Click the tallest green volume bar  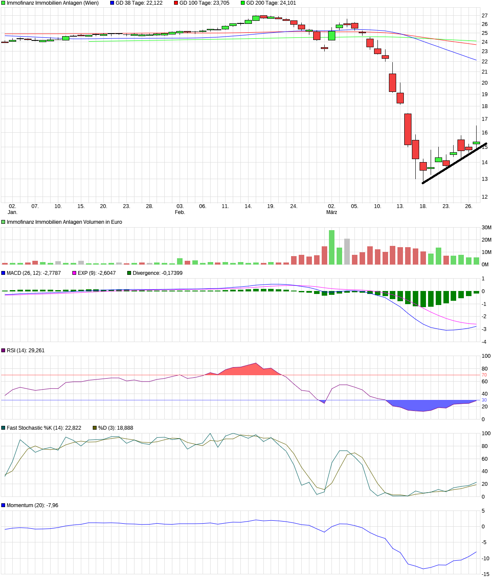[x=331, y=247]
